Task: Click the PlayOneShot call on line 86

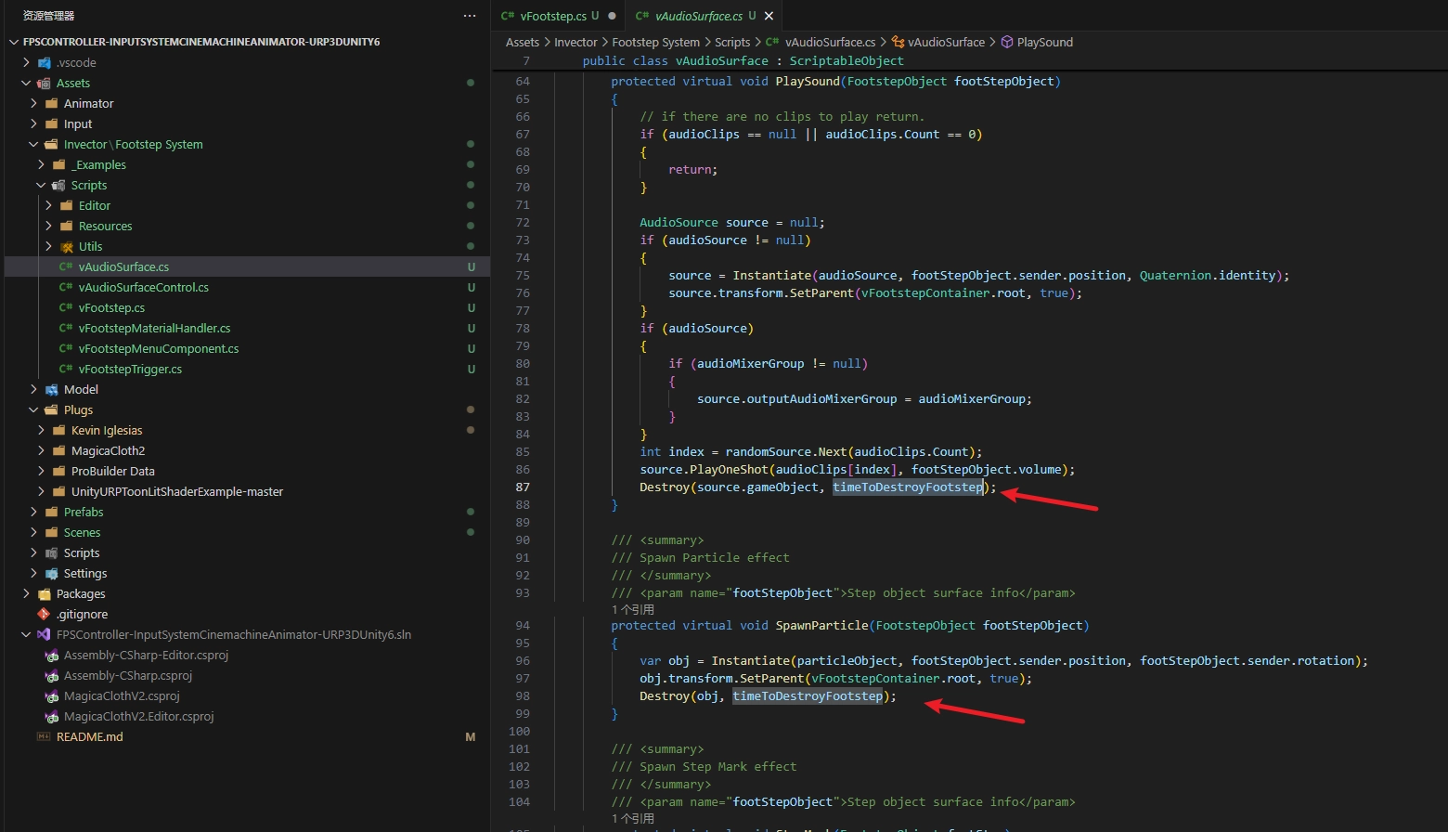Action: [730, 469]
